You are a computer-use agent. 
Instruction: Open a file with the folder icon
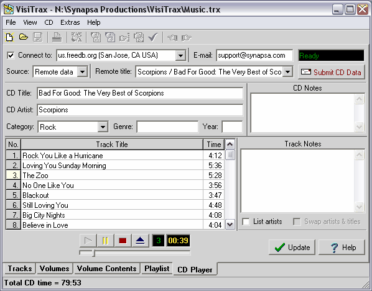pyautogui.click(x=24, y=37)
